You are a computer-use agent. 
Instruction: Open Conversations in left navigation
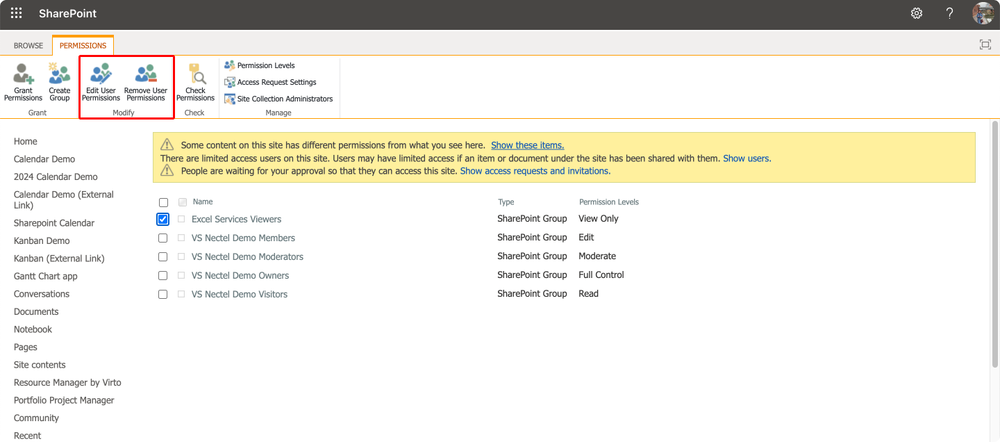click(42, 294)
